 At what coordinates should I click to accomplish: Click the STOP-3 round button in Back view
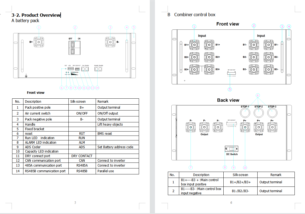(272, 113)
